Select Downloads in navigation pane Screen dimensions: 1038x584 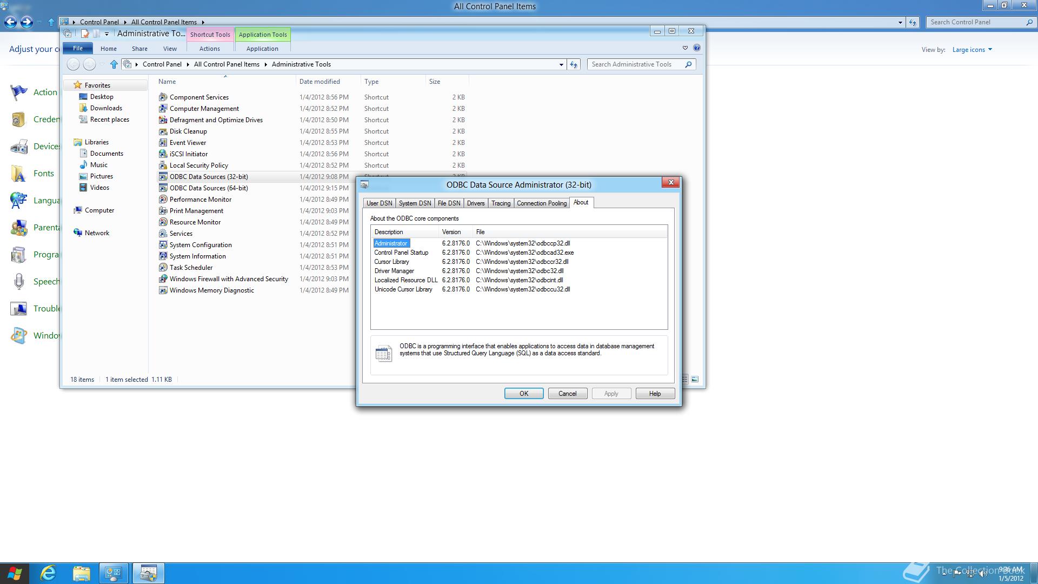click(106, 108)
